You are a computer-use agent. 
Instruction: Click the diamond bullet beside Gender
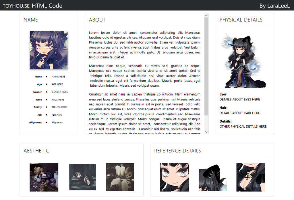tap(47, 92)
